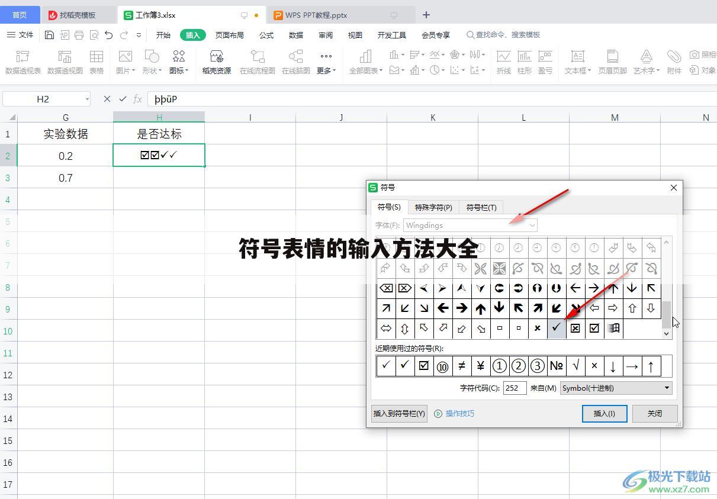Click the symbol grid scroll down arrow
This screenshot has height=499, width=717.
pyautogui.click(x=667, y=333)
